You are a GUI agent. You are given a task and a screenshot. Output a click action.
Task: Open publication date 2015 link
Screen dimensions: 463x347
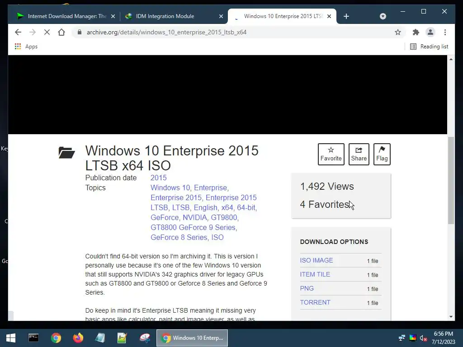point(159,178)
